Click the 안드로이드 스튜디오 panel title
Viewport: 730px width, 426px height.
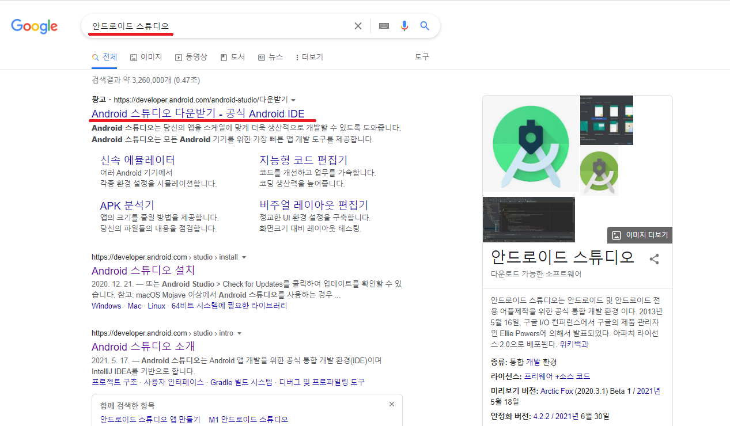tap(562, 256)
